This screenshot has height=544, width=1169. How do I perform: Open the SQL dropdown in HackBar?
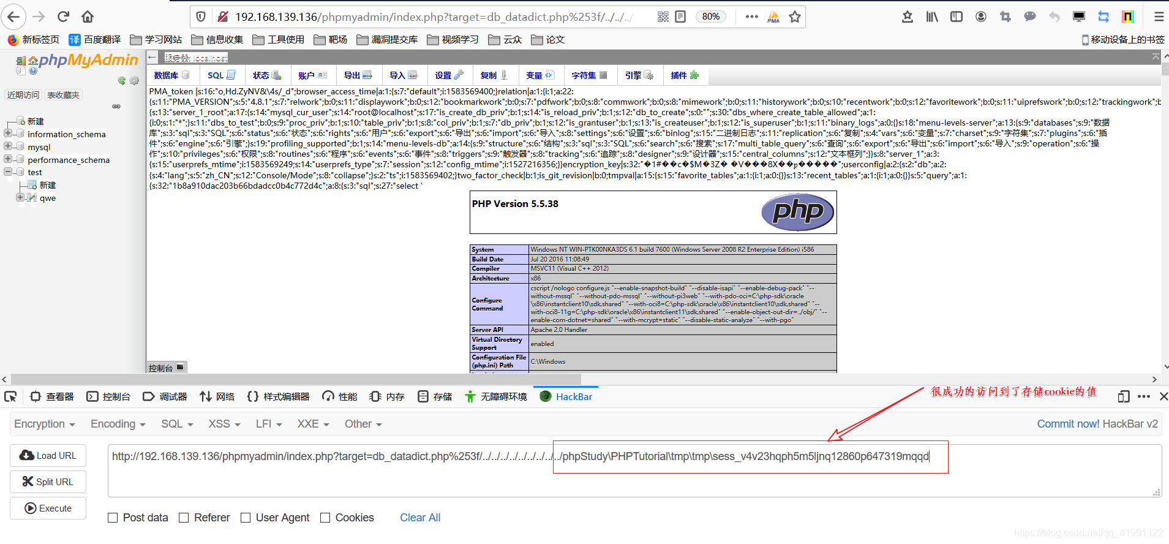(177, 424)
